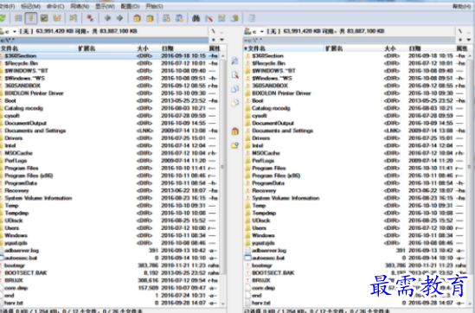Open right panel drive c dropdown
475x313 pixels.
[x=254, y=31]
